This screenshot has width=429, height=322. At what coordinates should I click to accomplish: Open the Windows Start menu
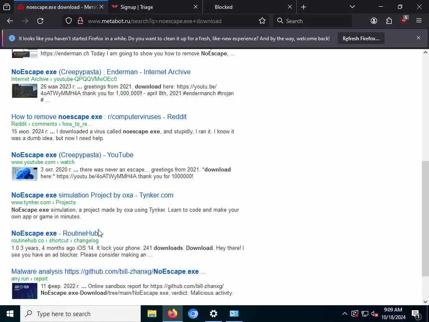[10, 314]
